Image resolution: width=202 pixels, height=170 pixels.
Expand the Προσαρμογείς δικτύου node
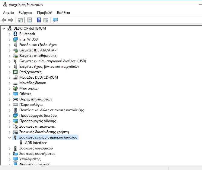click(9, 116)
